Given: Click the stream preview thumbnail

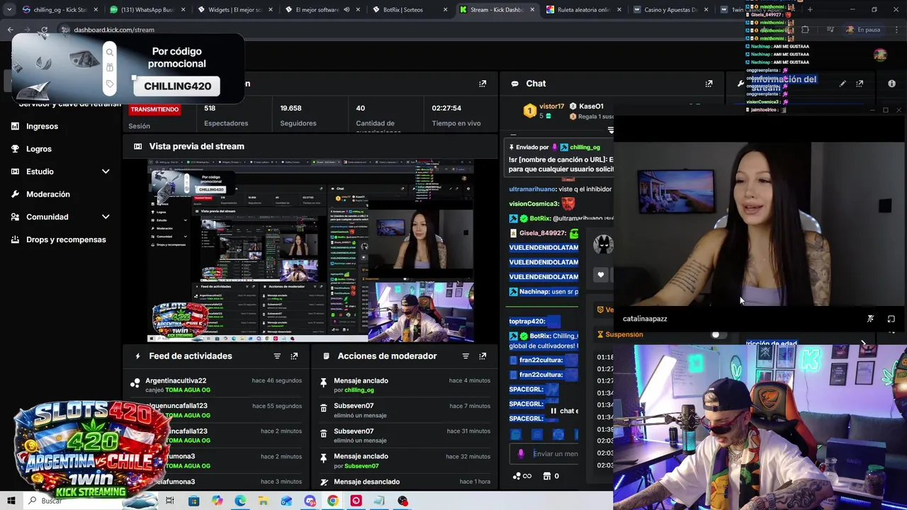Looking at the screenshot, I should [310, 251].
